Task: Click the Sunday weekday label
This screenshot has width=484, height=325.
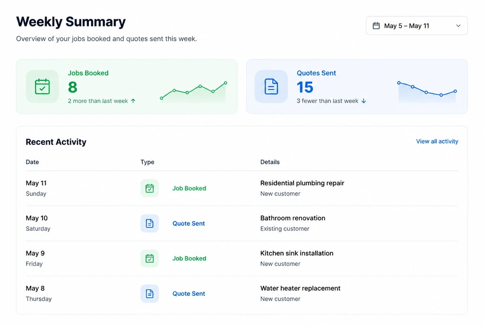Action: (x=36, y=194)
